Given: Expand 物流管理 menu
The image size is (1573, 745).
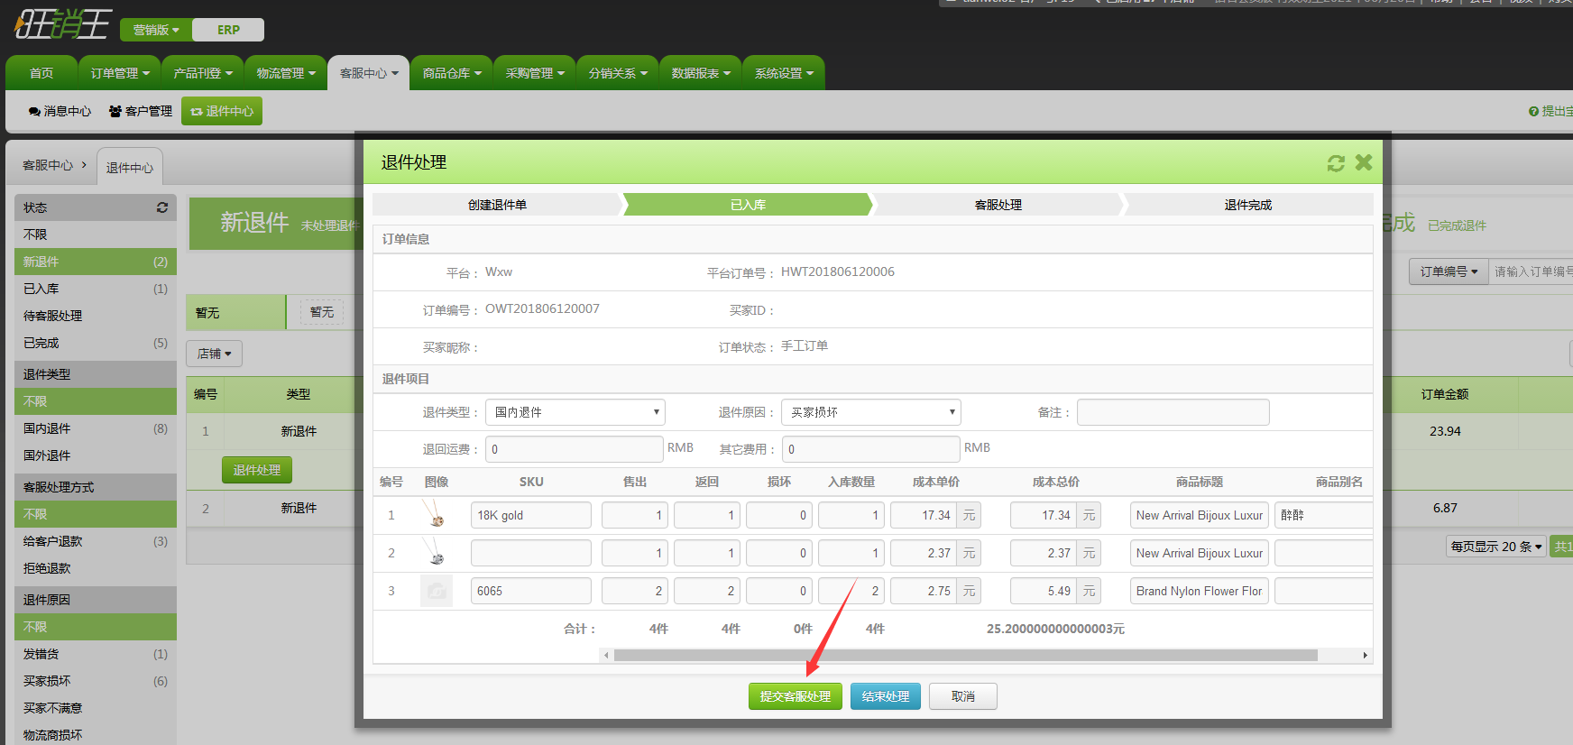Looking at the screenshot, I should tap(286, 73).
